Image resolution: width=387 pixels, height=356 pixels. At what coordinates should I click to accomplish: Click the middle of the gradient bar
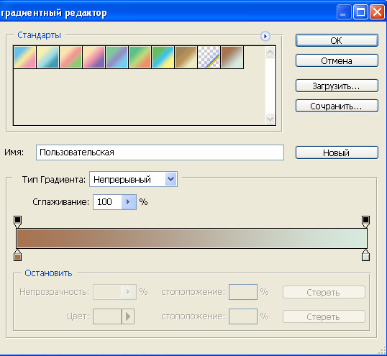[192, 238]
